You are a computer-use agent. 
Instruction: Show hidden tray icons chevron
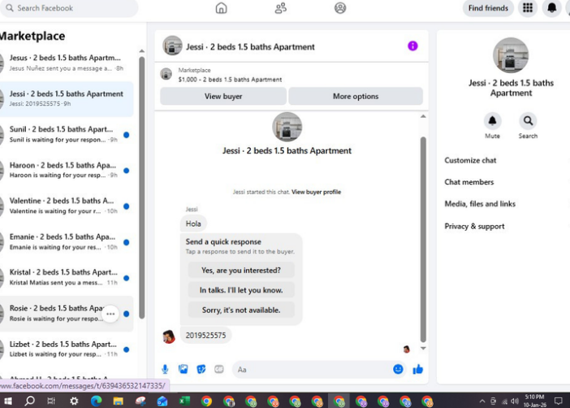click(482, 401)
